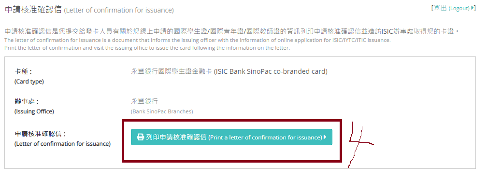
Task: Select the 辦事處 label
Action: click(27, 102)
